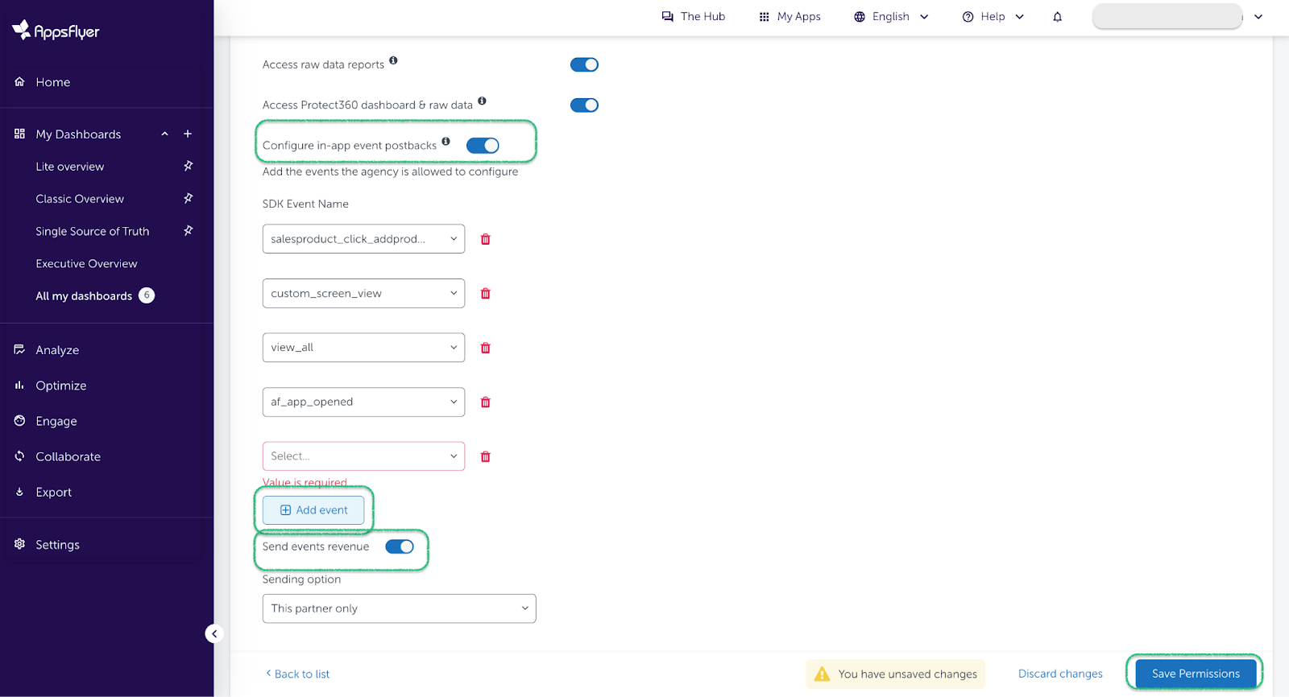Image resolution: width=1289 pixels, height=697 pixels.
Task: Open the empty Select event dropdown
Action: pyautogui.click(x=363, y=456)
